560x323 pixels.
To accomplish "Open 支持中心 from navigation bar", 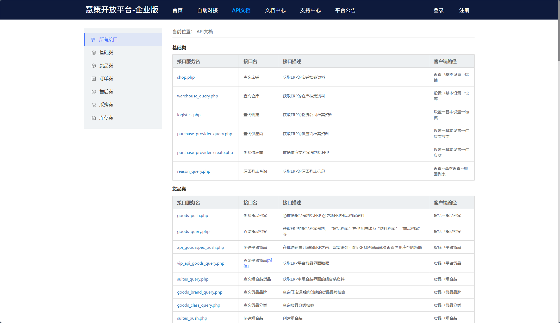I will 310,10.
